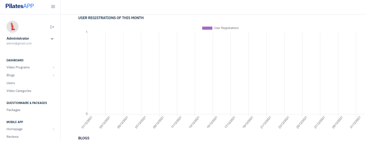Click the hamburger menu icon
The width and height of the screenshot is (366, 146).
click(x=53, y=6)
